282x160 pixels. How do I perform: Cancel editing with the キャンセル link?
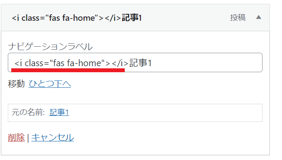[x=52, y=138]
